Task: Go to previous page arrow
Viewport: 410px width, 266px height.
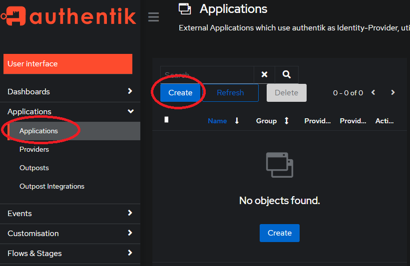Action: tap(374, 92)
